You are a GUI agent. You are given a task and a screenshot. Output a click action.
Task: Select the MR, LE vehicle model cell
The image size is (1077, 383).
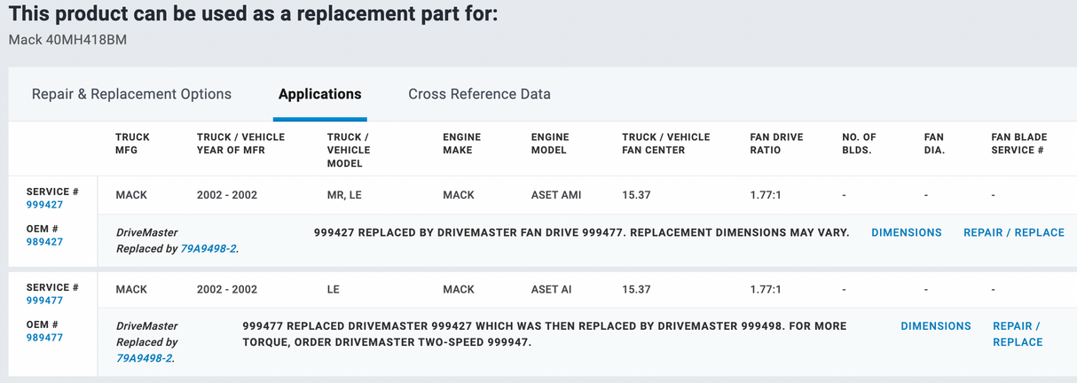(x=346, y=195)
